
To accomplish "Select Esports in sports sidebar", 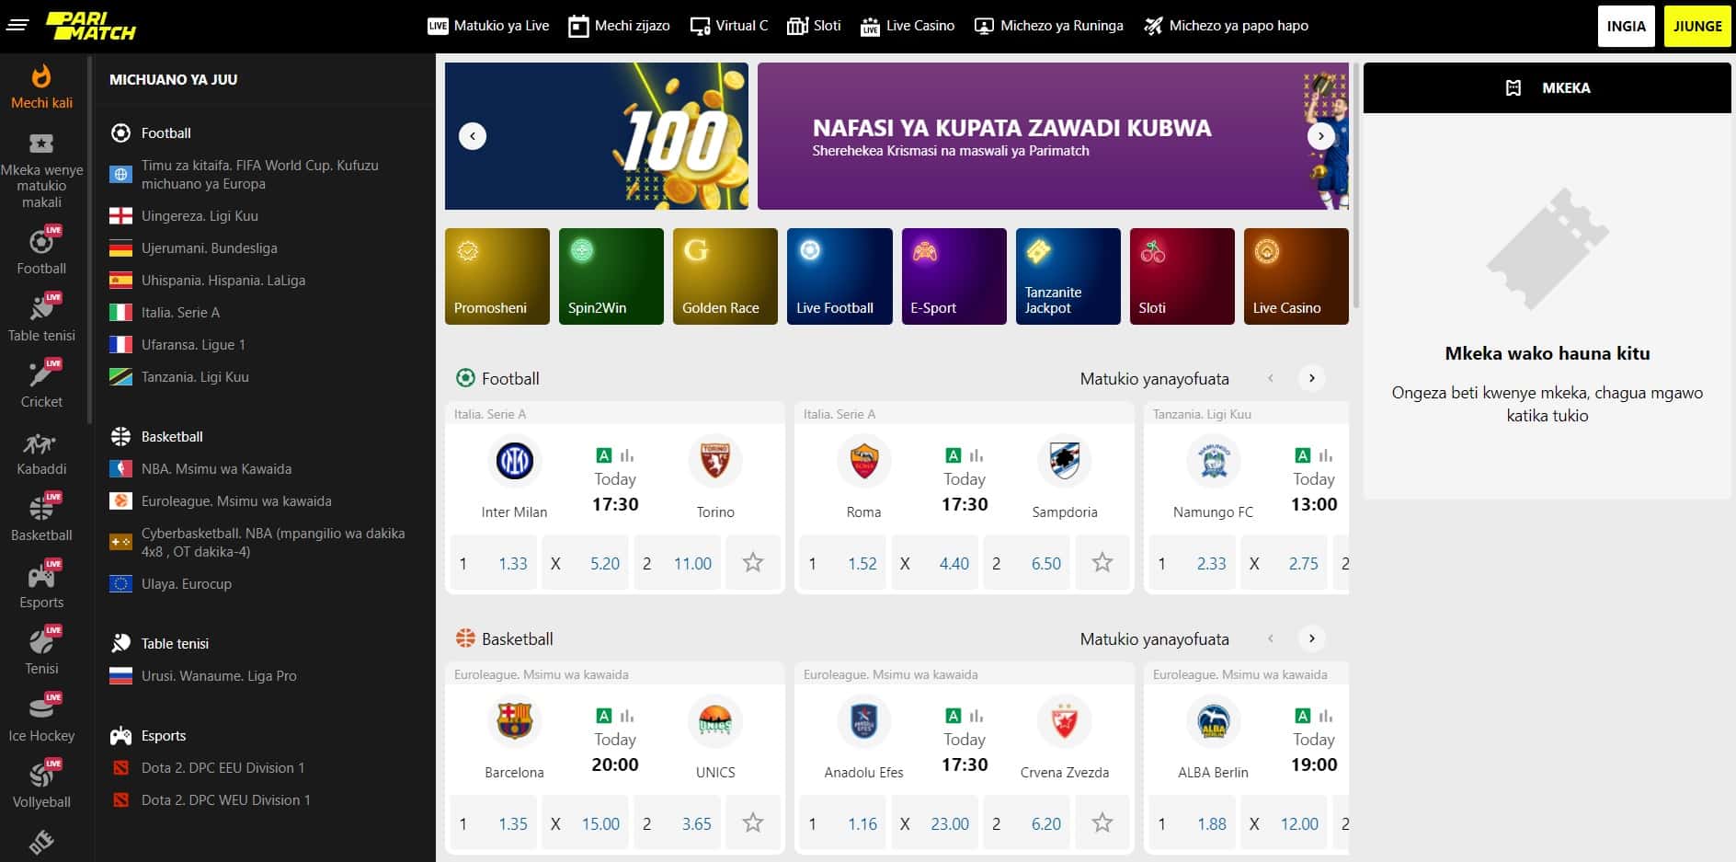I will coord(41,584).
